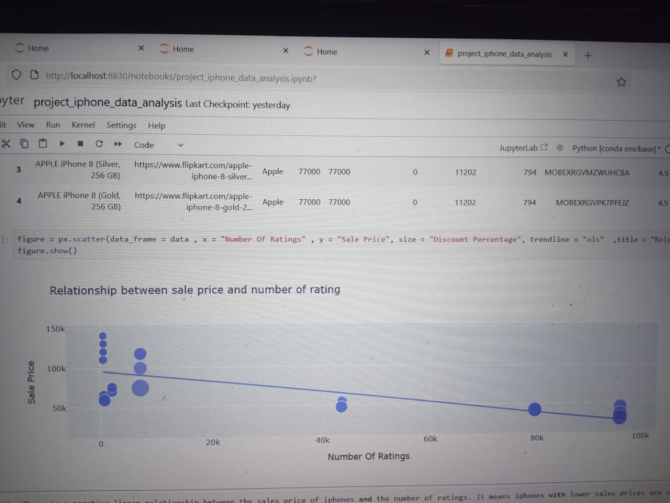
Task: Select APPLE iPhone 8 (Gold, 256 GB) cell
Action: click(x=79, y=201)
